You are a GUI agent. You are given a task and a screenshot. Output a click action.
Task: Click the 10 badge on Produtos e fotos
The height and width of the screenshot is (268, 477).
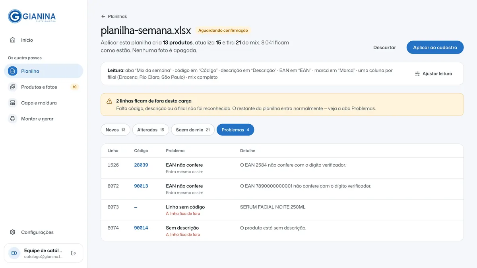(74, 87)
